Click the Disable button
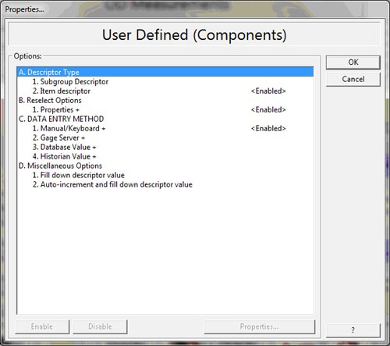The height and width of the screenshot is (346, 390). pos(100,326)
